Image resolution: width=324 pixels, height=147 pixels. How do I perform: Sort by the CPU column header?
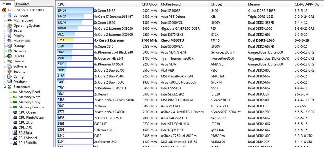(x=96, y=4)
